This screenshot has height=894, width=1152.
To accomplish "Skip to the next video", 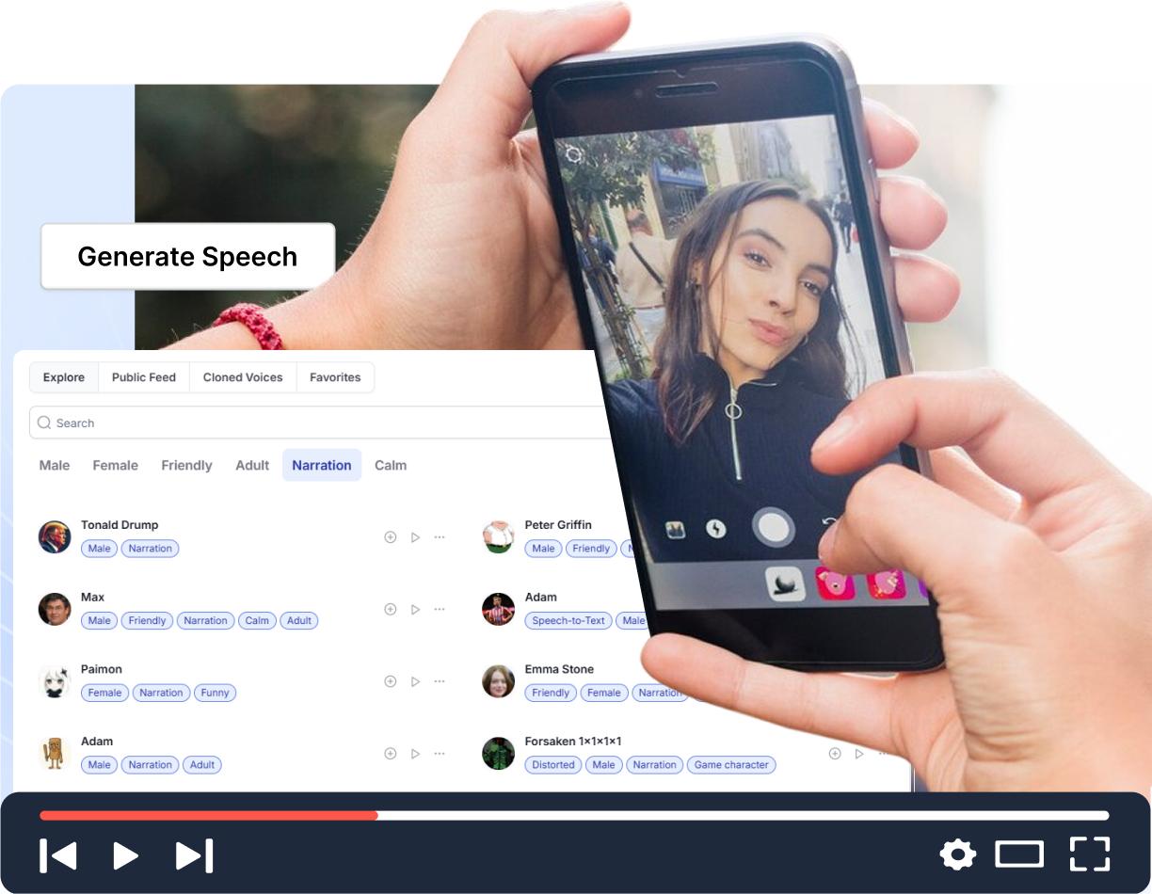I will 192,855.
